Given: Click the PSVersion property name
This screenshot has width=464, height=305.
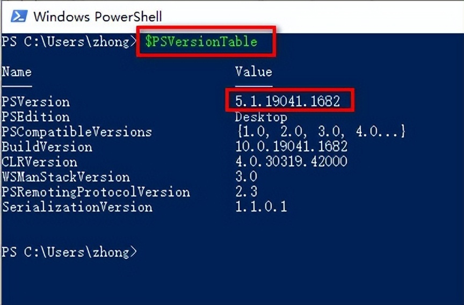Looking at the screenshot, I should [x=36, y=101].
